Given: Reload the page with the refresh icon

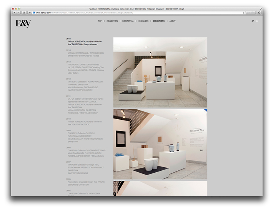Looking at the screenshot, I should coord(244,13).
